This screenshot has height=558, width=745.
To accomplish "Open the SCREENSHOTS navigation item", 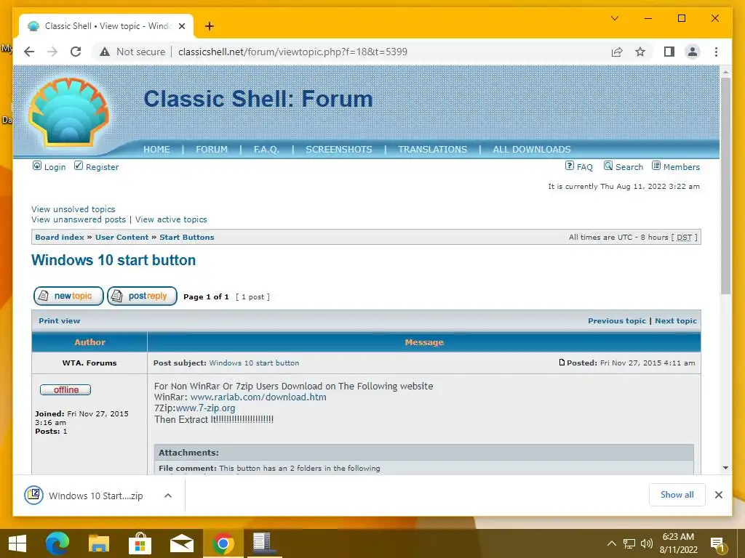I will 339,150.
